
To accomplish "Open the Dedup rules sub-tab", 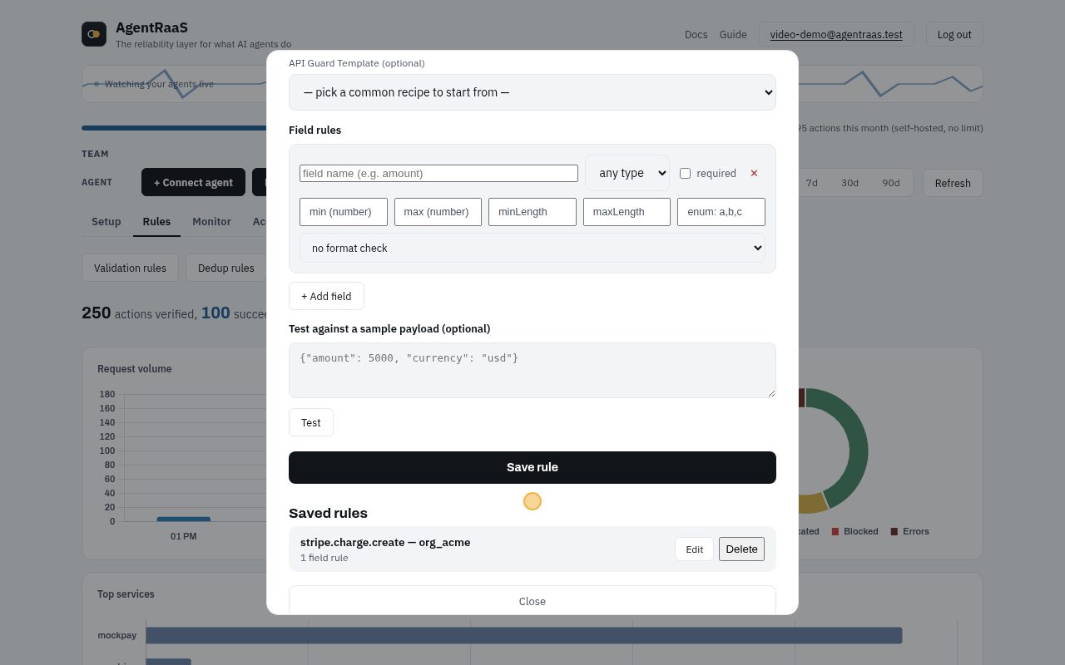I will click(226, 268).
